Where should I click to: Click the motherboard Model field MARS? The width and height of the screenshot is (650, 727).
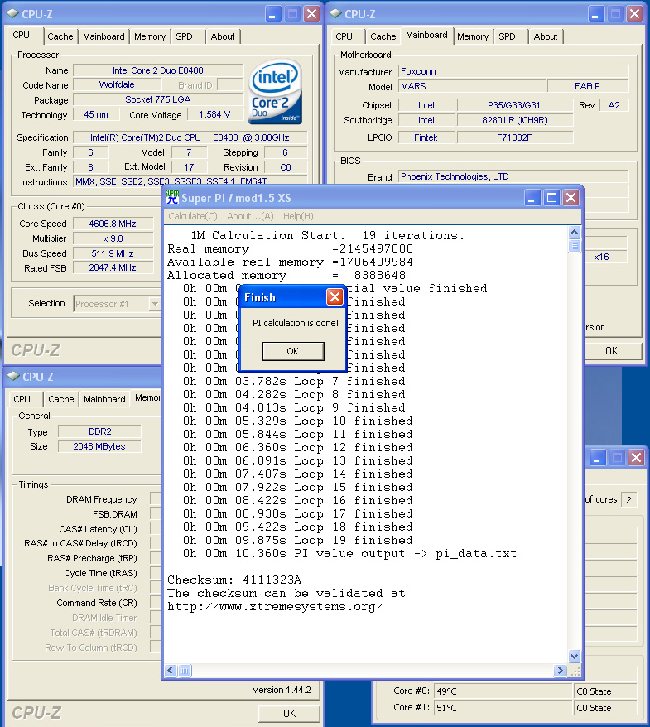click(471, 86)
